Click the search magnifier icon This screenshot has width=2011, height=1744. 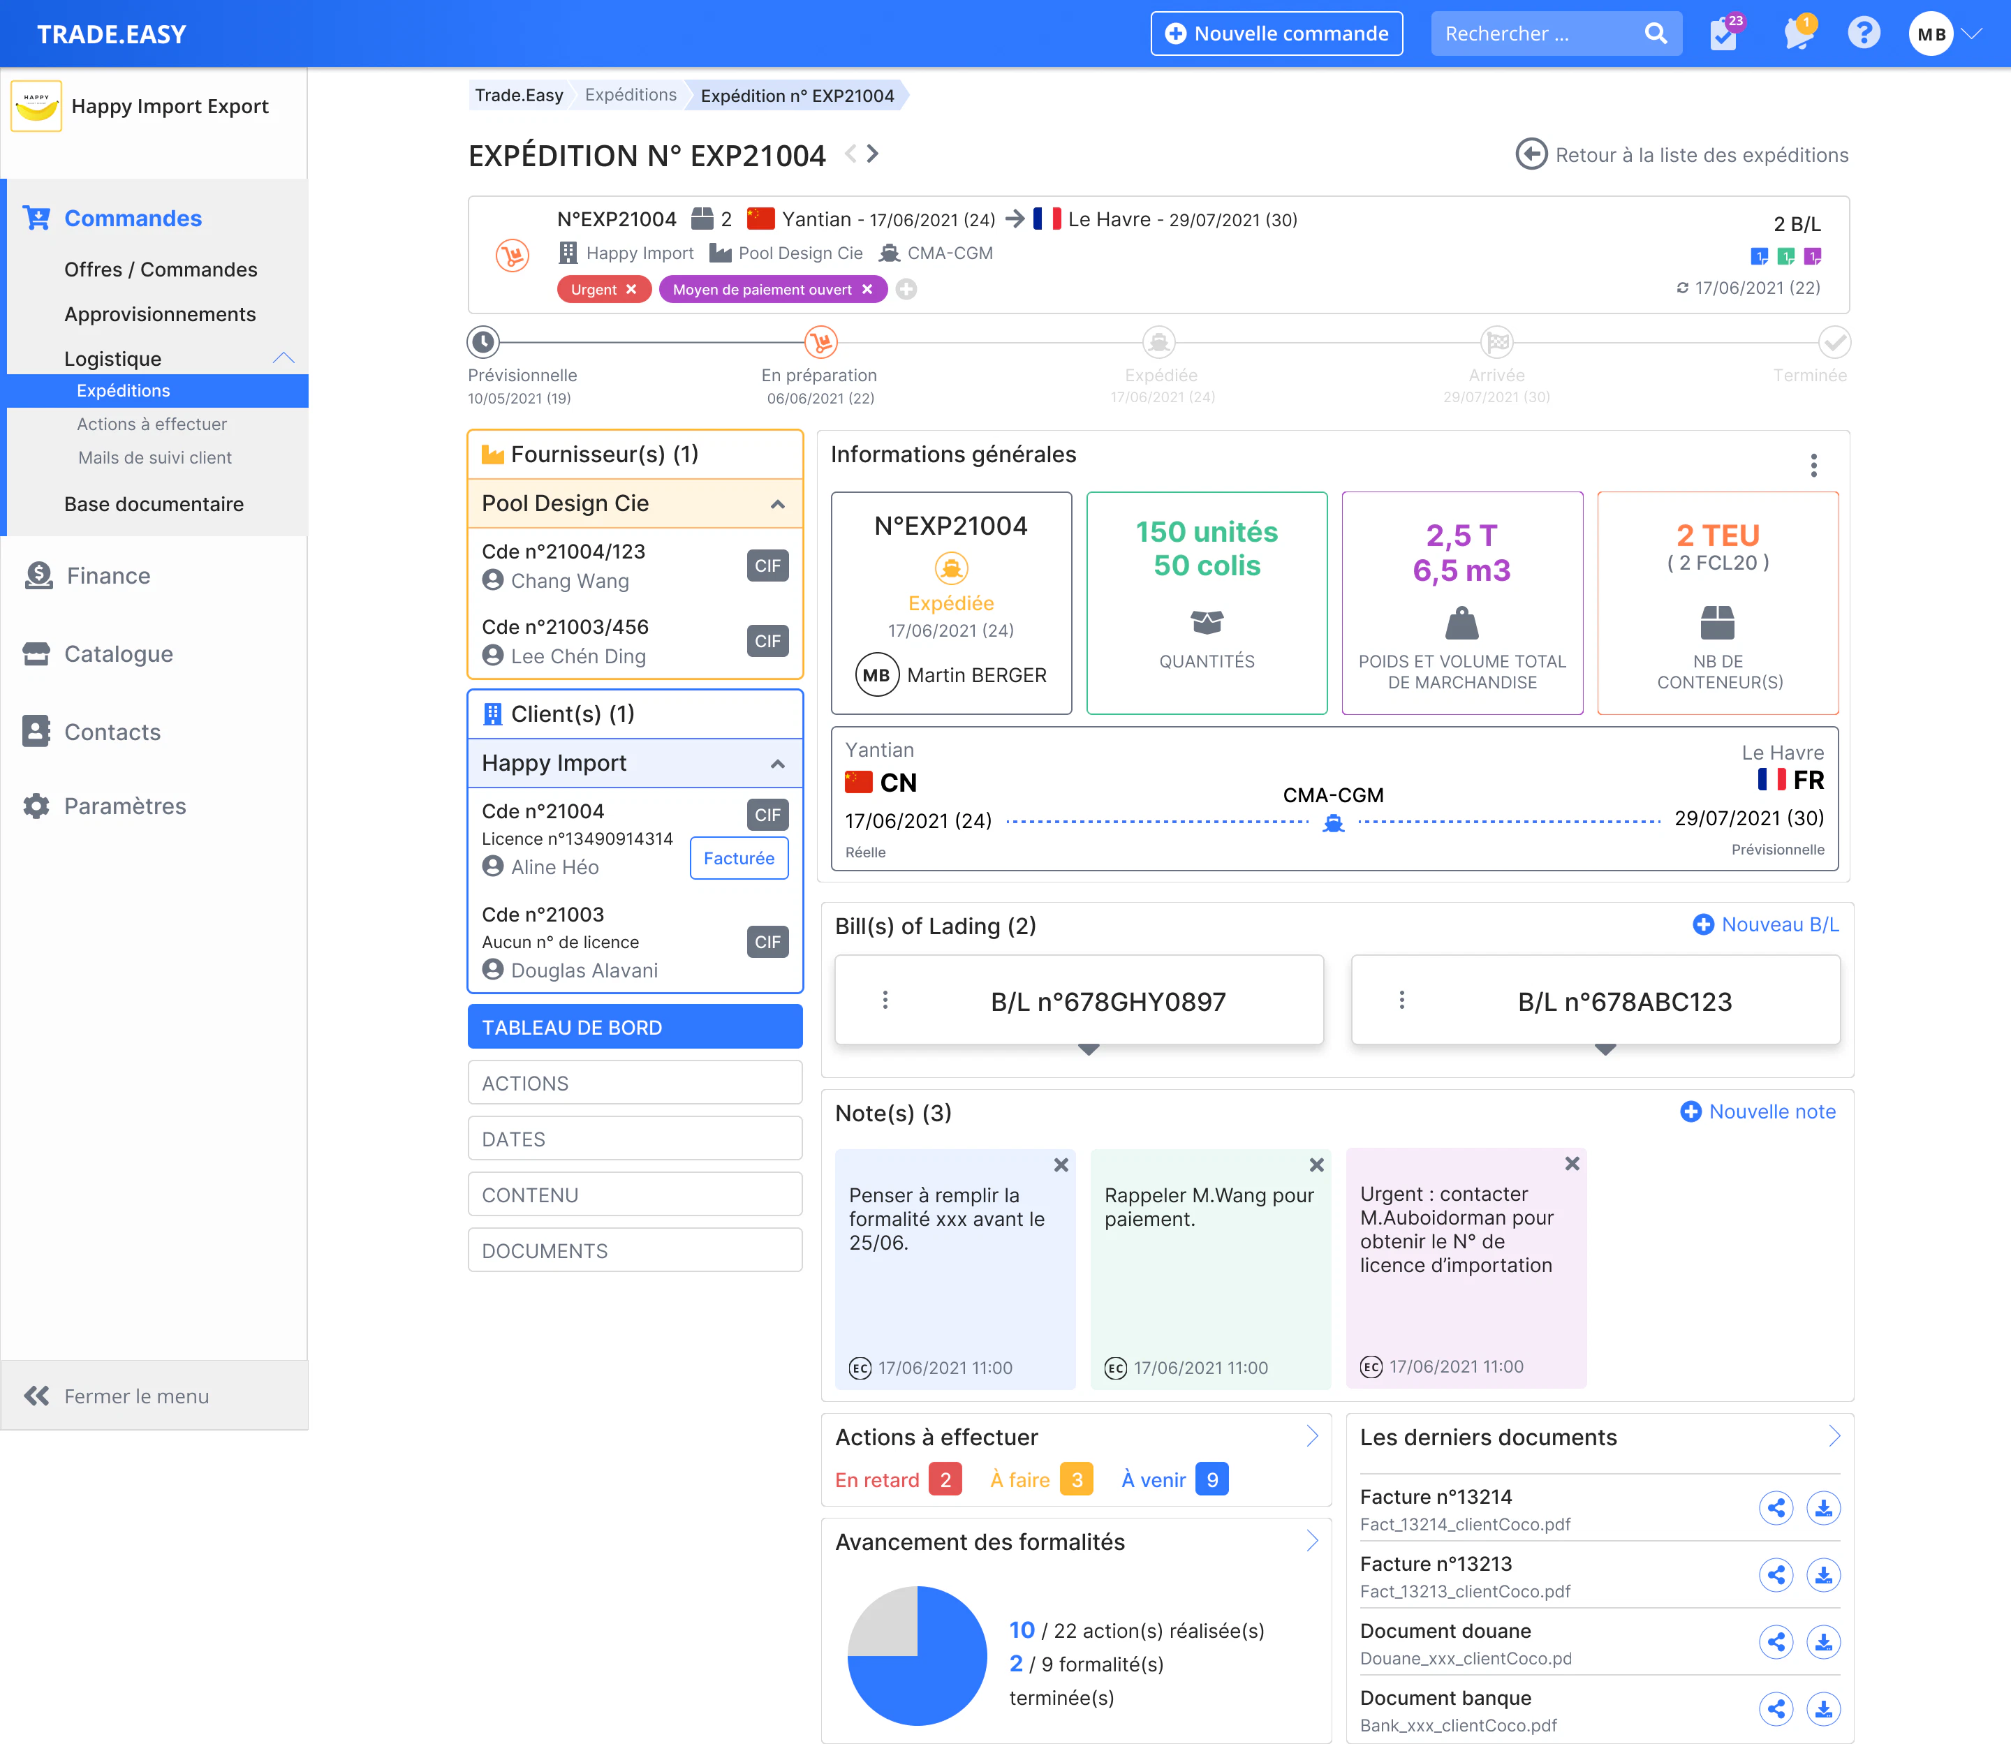click(x=1656, y=33)
